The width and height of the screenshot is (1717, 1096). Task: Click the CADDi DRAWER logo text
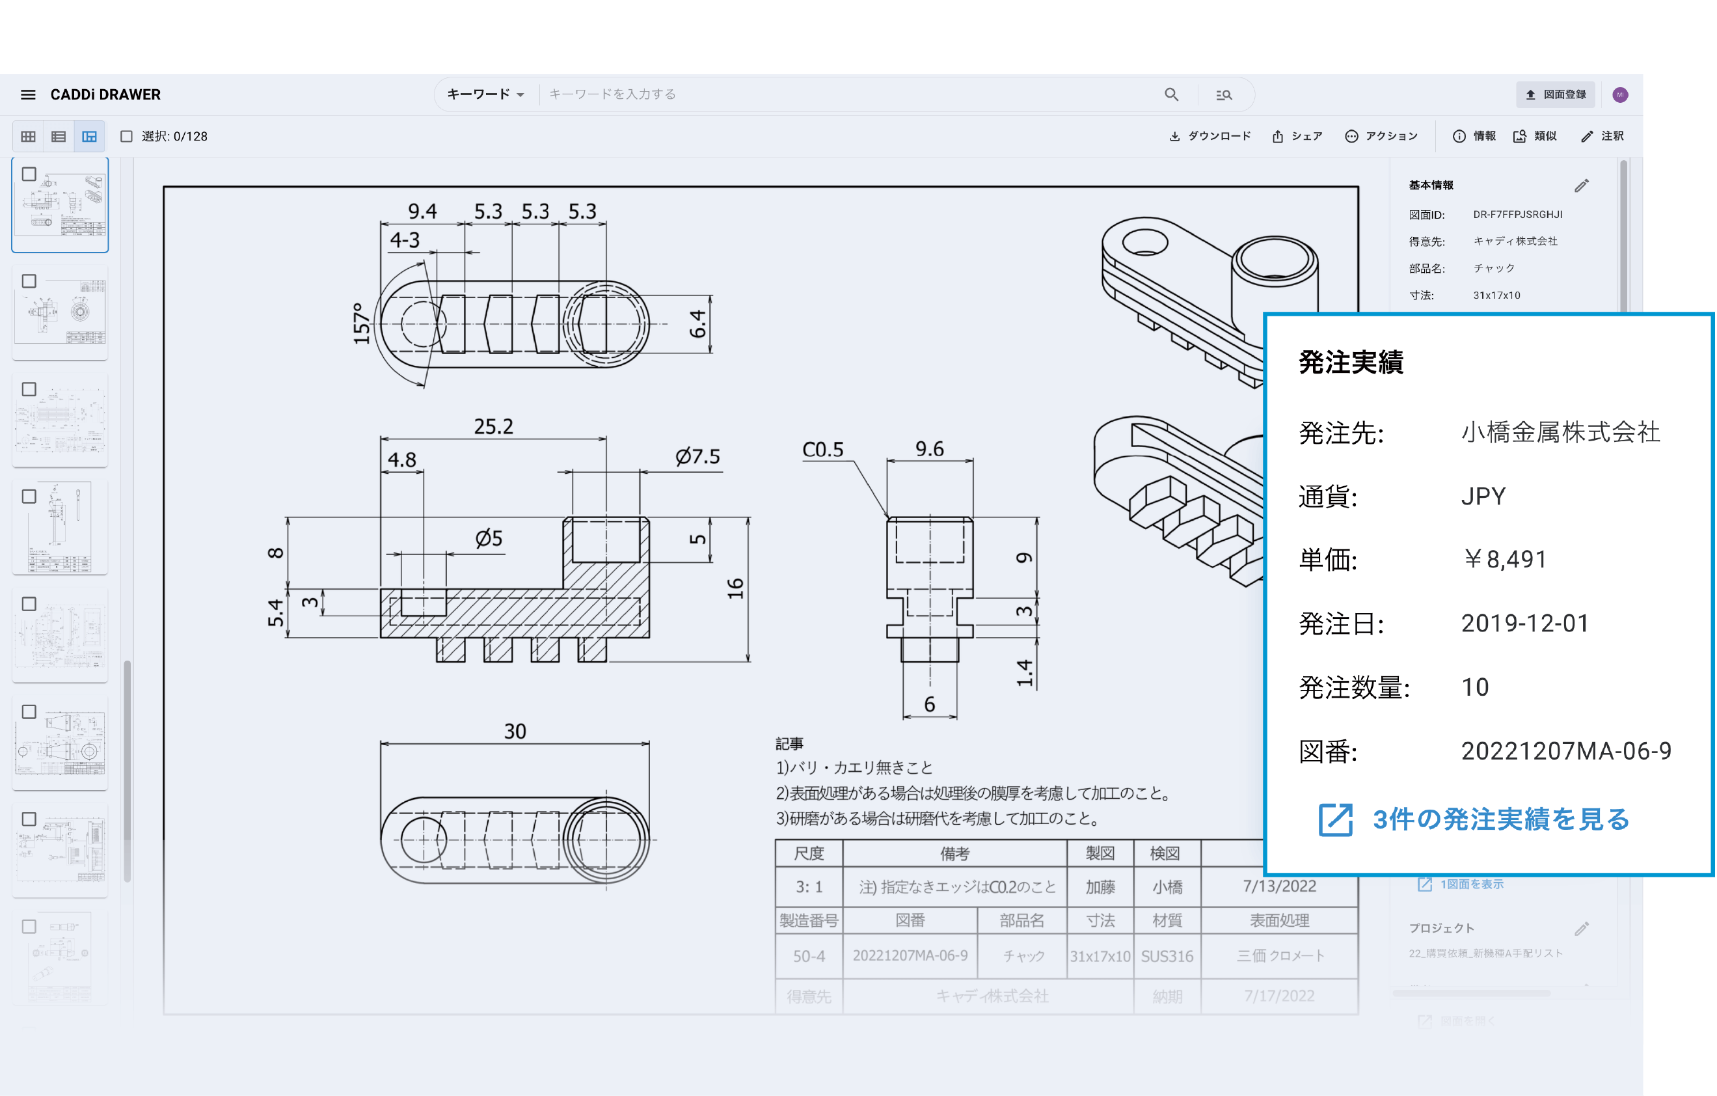tap(105, 95)
